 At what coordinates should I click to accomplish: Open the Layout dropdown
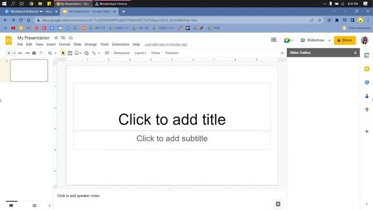[140, 53]
